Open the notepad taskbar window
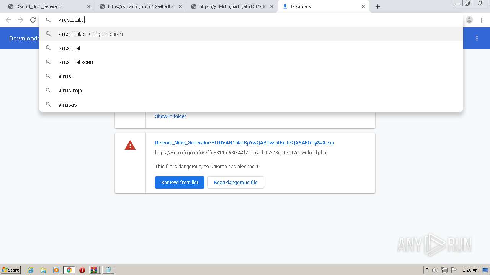Viewport: 490px width, 275px height. tap(108, 270)
